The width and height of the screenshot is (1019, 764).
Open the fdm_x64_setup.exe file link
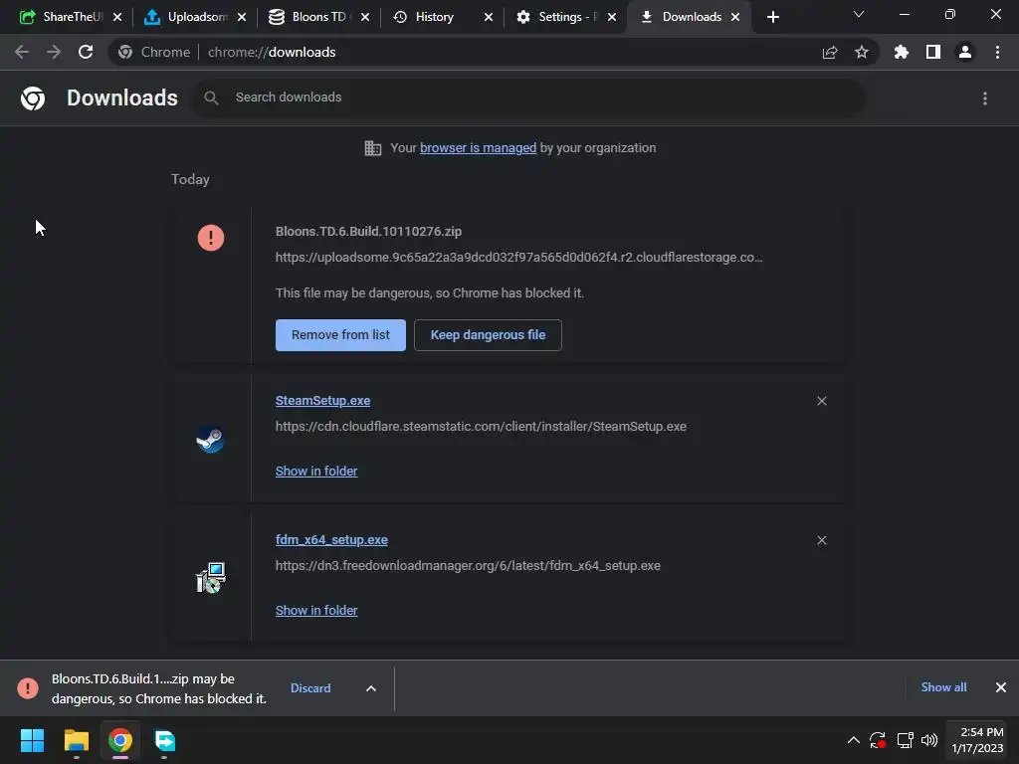[331, 540]
